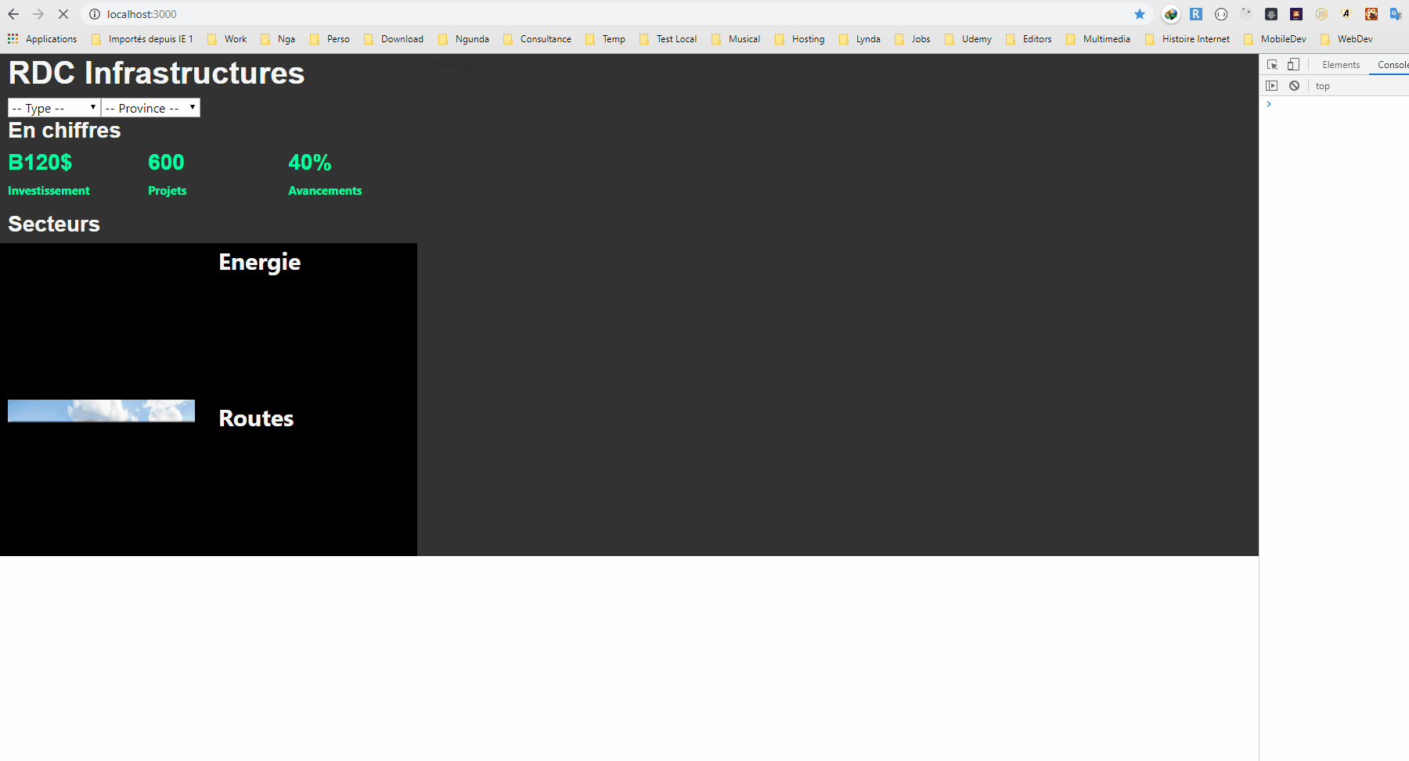Image resolution: width=1409 pixels, height=761 pixels.
Task: Open the MobileDev bookmarks folder
Action: 1275,39
